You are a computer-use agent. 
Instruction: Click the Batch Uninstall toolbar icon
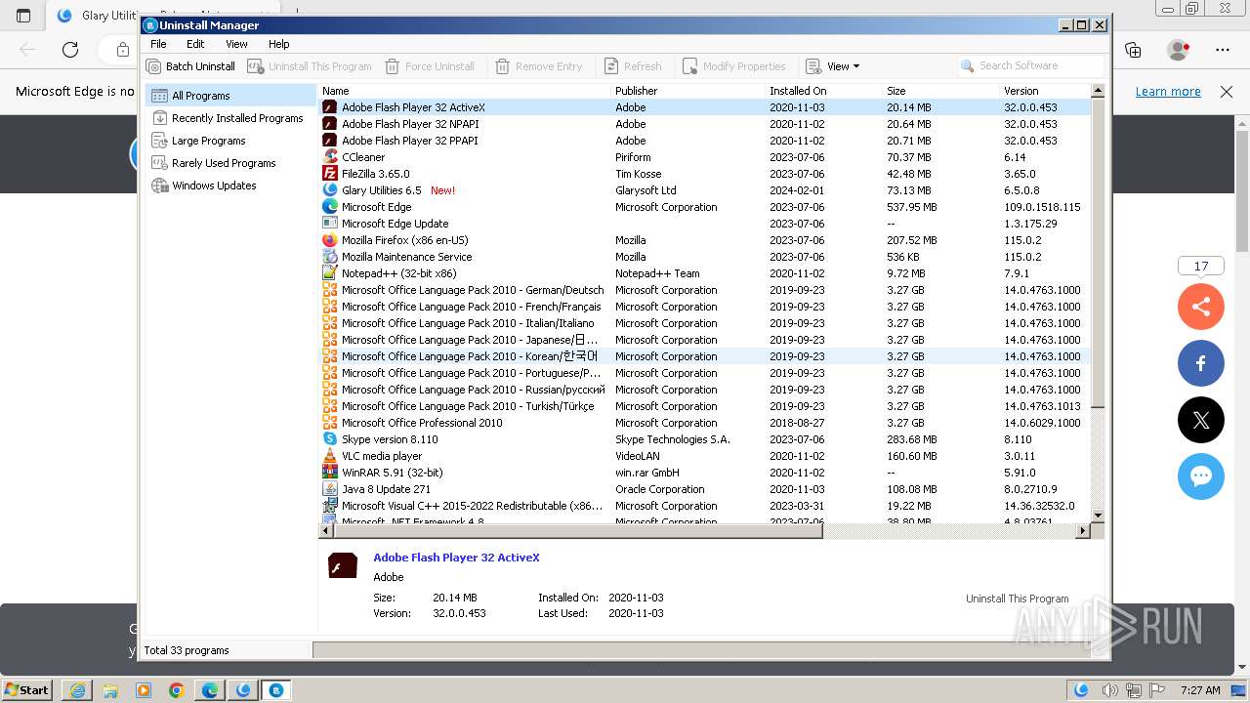pyautogui.click(x=153, y=66)
